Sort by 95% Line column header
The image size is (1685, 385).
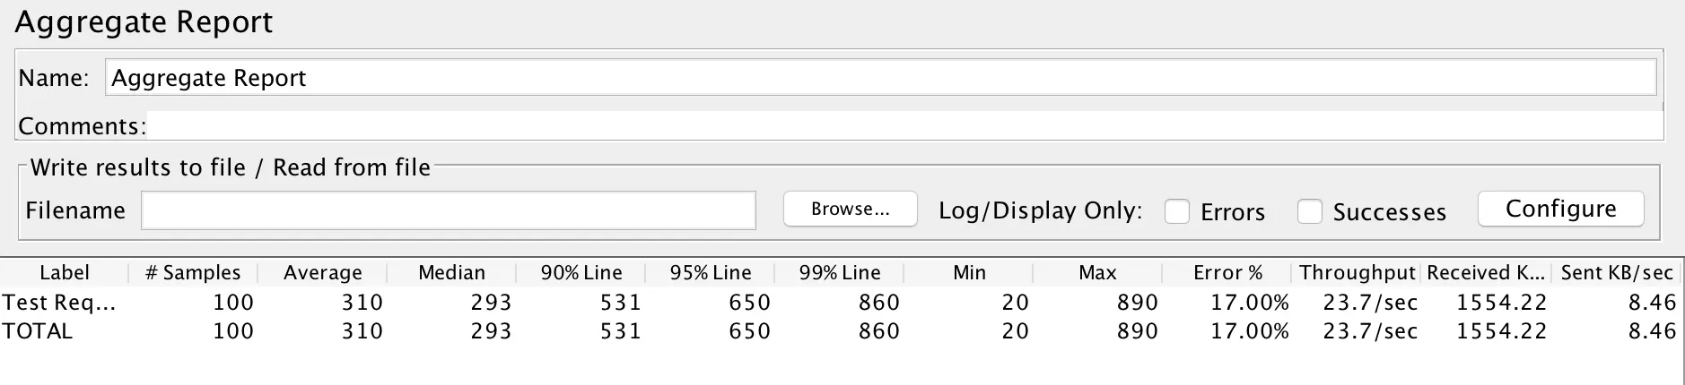(x=710, y=272)
